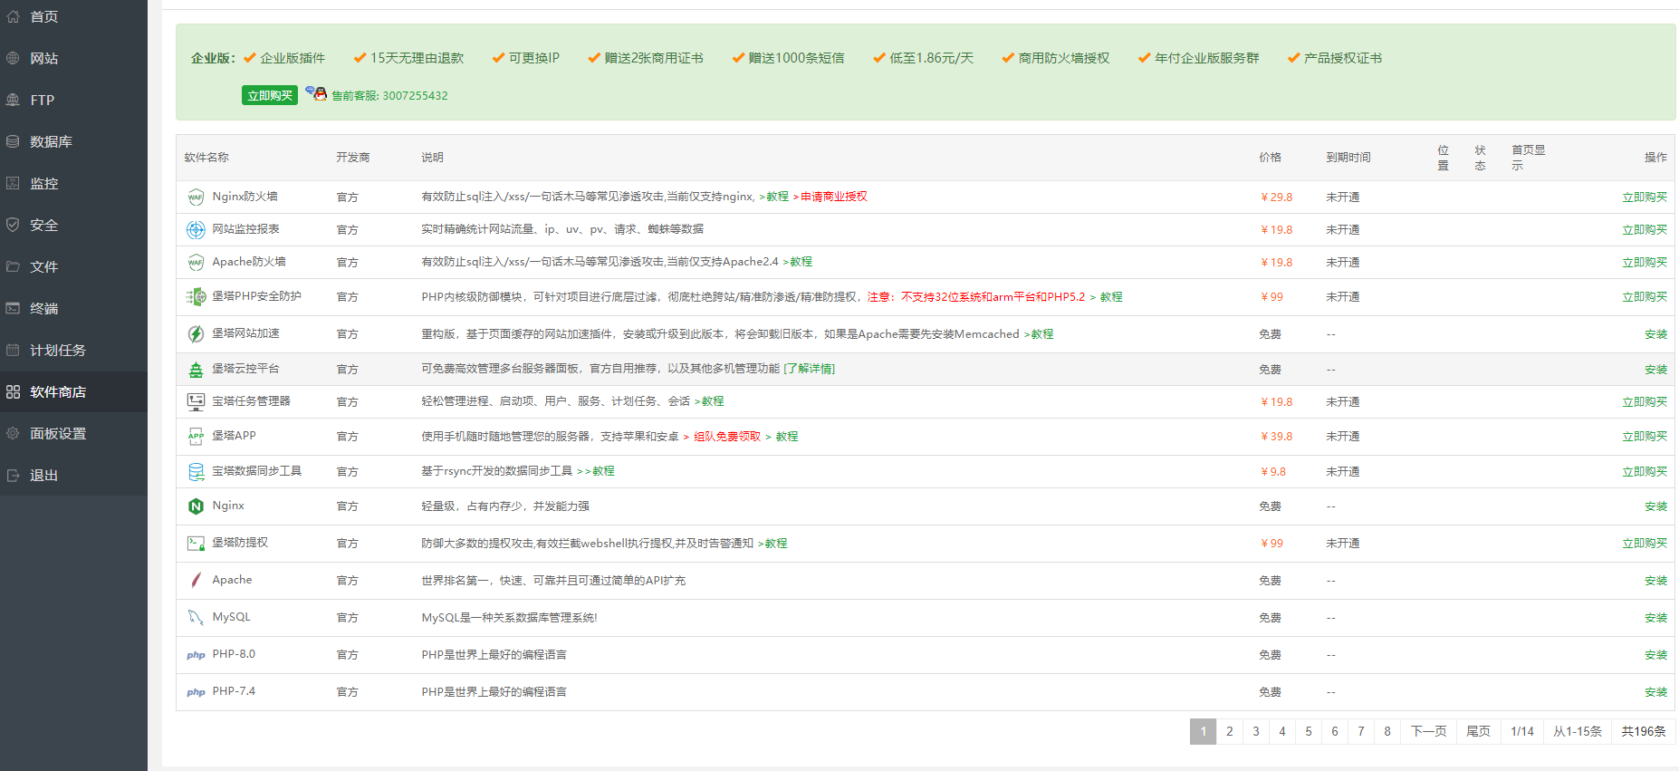Image resolution: width=1679 pixels, height=771 pixels.
Task: Click the 堡塔PHP安全防护 icon
Action: (x=196, y=296)
